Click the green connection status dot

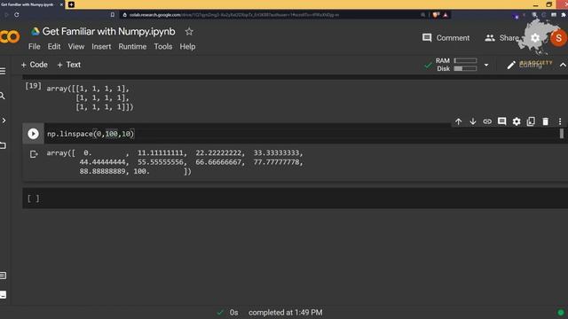point(561,313)
